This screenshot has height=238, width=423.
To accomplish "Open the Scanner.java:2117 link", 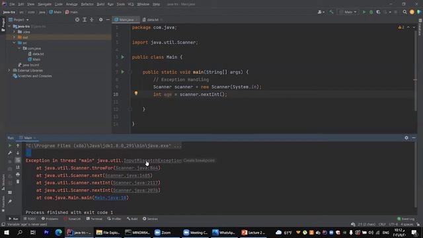I will pos(135,182).
